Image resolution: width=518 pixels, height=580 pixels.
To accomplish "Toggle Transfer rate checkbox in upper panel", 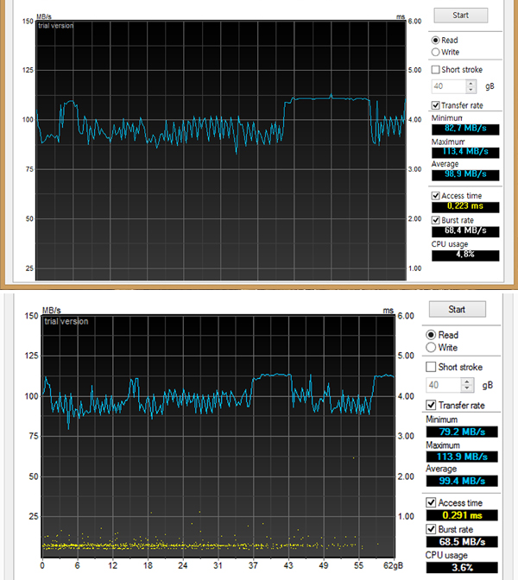I will pos(436,105).
